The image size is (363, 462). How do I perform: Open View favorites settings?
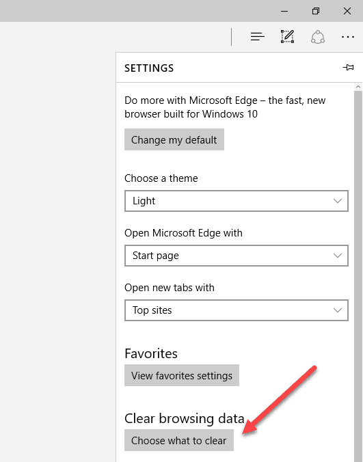(182, 375)
